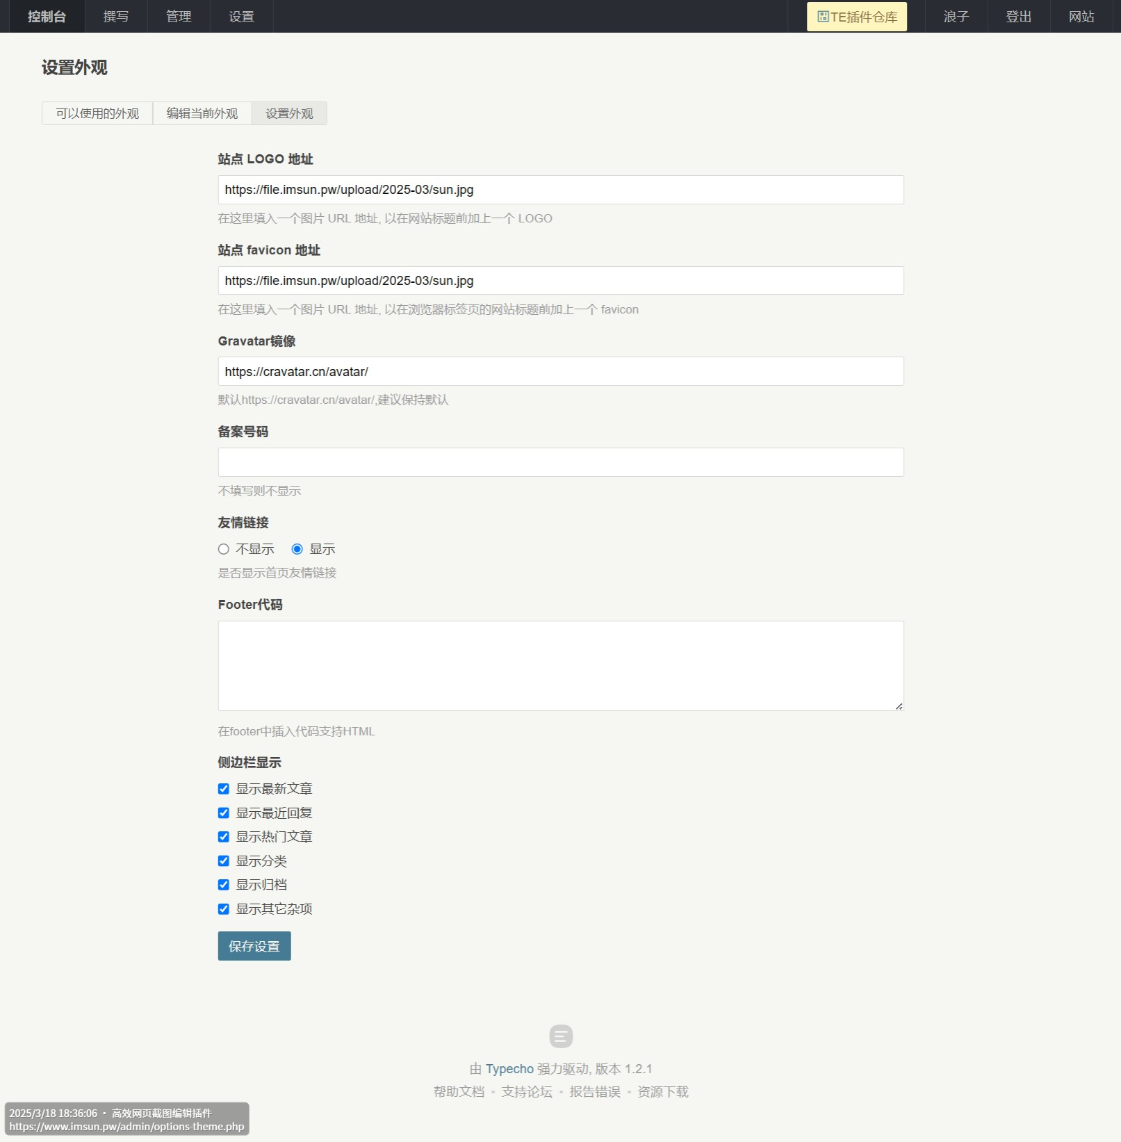Switch to the 可以使用的外观 tab

pos(97,113)
